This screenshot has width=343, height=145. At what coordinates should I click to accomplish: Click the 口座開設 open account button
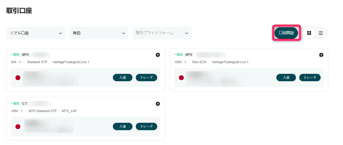tap(286, 33)
